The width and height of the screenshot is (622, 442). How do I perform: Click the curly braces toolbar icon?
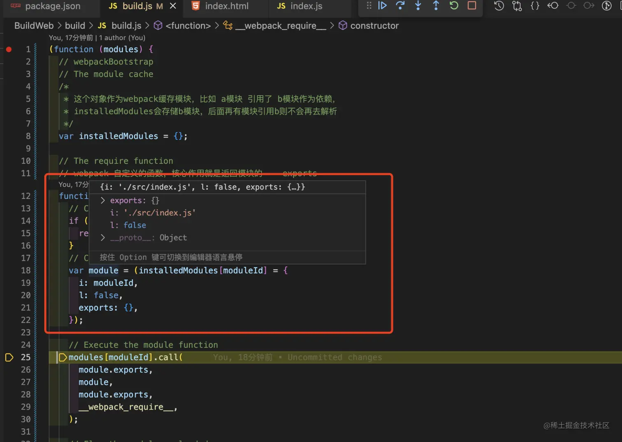pyautogui.click(x=535, y=6)
